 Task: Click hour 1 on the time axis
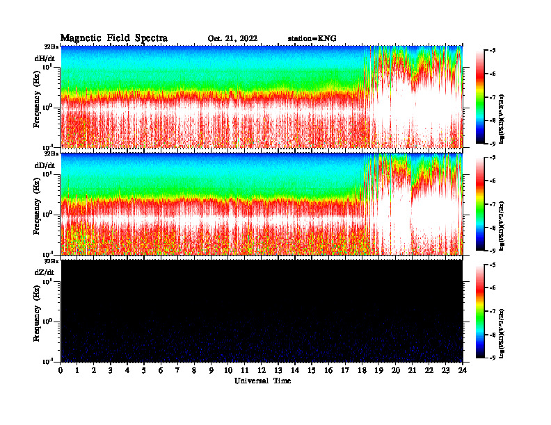click(77, 370)
